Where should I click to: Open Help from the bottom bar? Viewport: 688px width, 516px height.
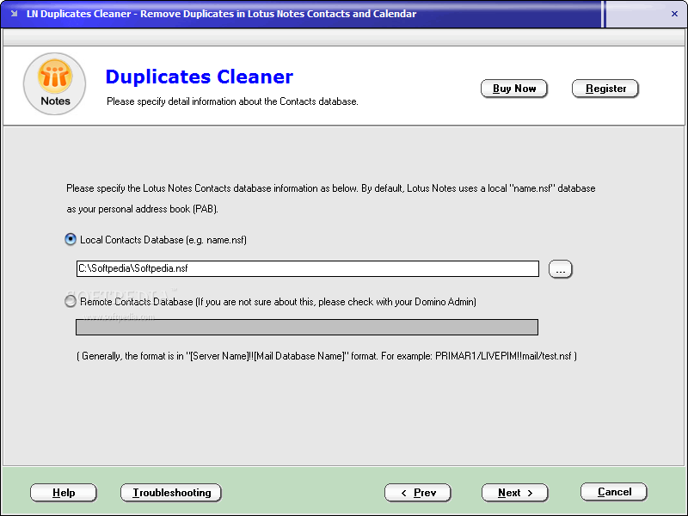64,493
